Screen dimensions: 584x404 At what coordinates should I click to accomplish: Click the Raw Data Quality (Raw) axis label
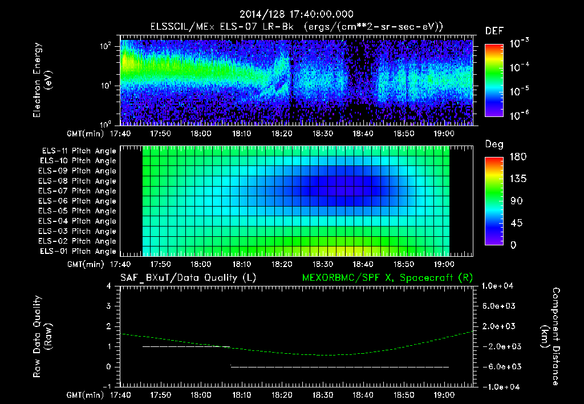(x=42, y=337)
